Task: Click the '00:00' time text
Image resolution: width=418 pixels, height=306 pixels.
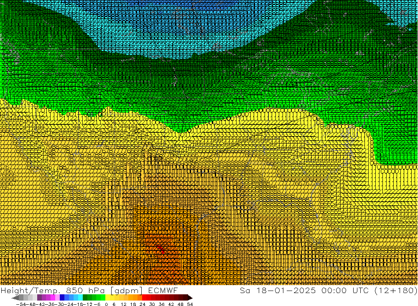Action: pyautogui.click(x=334, y=291)
